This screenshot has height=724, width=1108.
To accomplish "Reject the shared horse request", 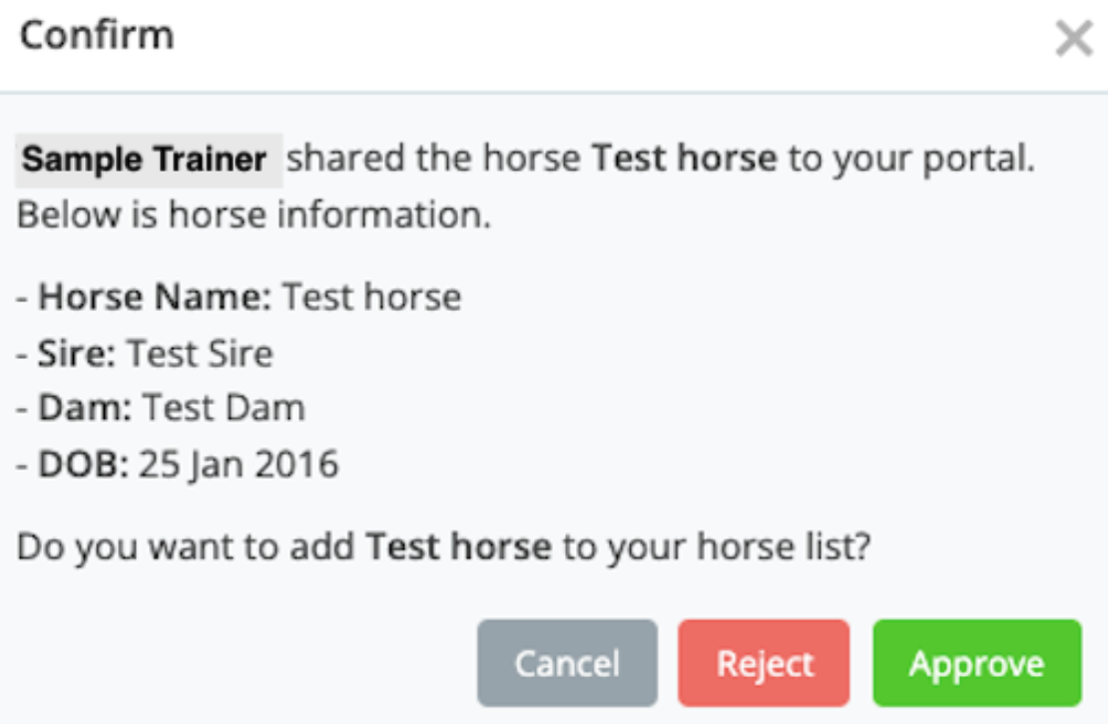I will point(764,663).
